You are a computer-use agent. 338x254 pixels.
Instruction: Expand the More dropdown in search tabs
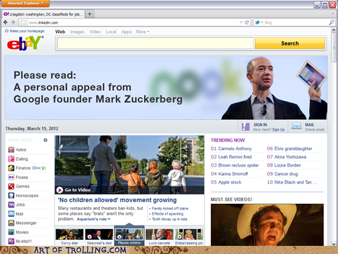[x=143, y=32]
